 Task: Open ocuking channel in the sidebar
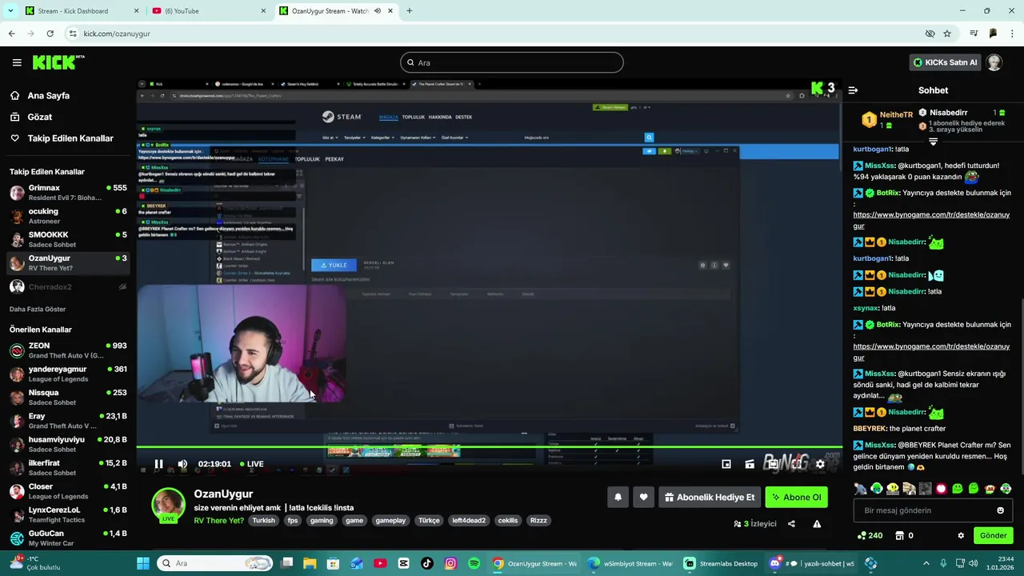pyautogui.click(x=68, y=216)
